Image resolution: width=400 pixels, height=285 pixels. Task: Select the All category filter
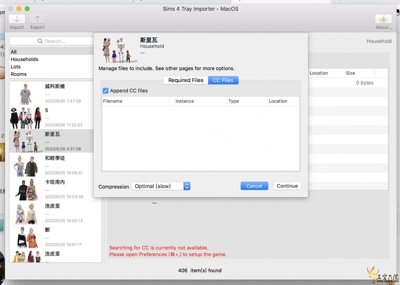click(51, 52)
